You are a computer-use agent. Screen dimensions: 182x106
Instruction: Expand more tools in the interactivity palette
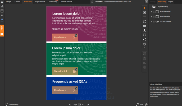pyautogui.click(x=144, y=48)
